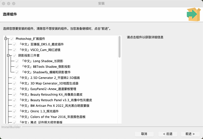Toggle the BBTools Shadow_倒影投影 checkbox
This screenshot has width=203, height=139.
(17, 67)
